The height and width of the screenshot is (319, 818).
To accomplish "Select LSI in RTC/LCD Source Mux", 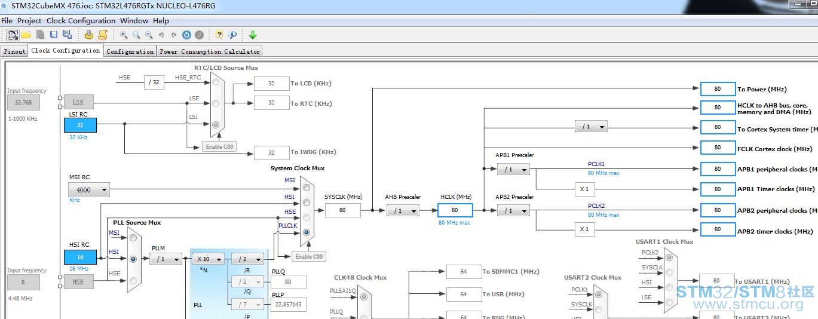I will pyautogui.click(x=215, y=125).
